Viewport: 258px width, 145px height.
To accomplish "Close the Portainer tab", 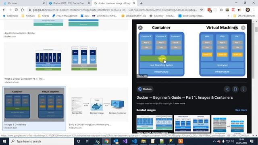I will coord(44,3).
